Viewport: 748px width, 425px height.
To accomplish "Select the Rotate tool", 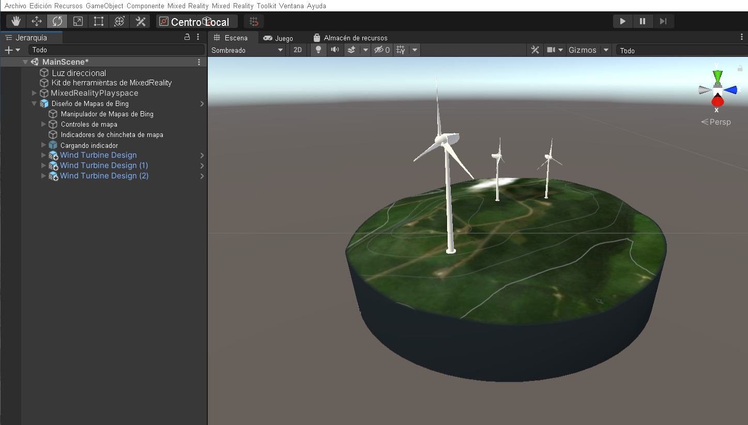I will coord(57,21).
